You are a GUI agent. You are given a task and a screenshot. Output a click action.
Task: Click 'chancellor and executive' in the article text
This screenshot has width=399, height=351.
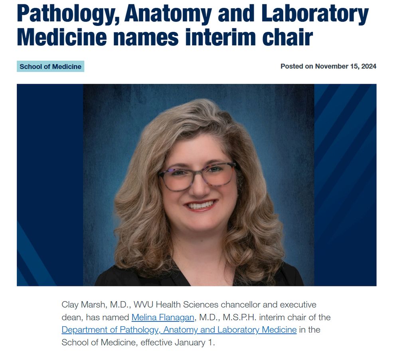[x=269, y=304]
